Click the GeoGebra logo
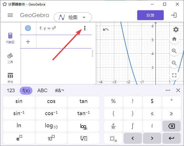This screenshot has height=146, width=184. coord(34,15)
